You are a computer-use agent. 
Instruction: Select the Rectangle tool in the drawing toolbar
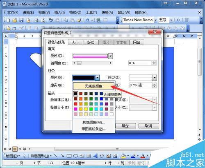click(69, 156)
